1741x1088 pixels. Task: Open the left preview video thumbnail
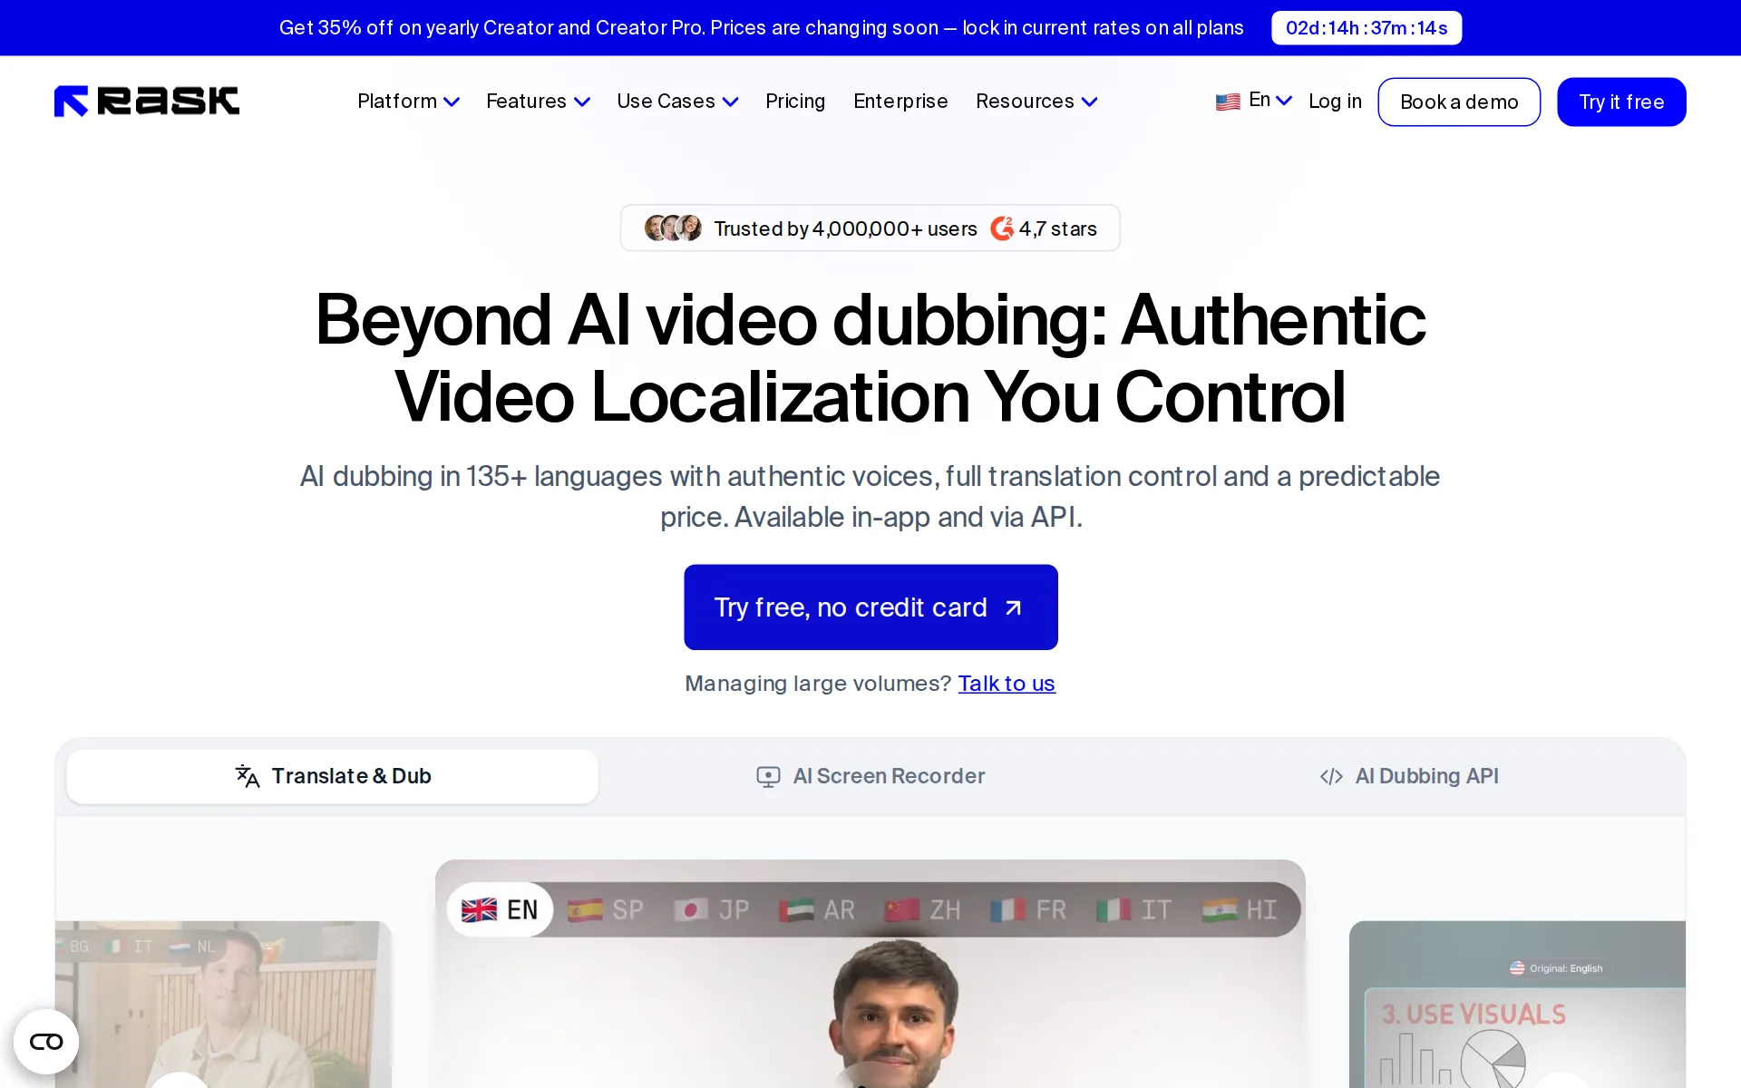[x=223, y=1005]
